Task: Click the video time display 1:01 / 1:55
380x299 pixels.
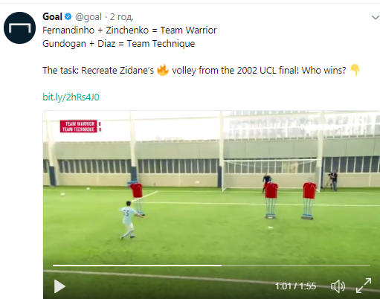Action: pyautogui.click(x=295, y=286)
